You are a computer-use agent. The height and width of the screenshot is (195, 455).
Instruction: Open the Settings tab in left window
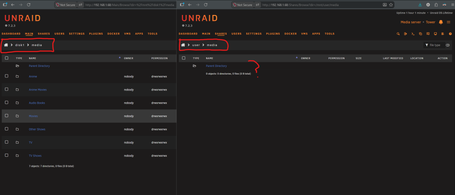point(76,34)
